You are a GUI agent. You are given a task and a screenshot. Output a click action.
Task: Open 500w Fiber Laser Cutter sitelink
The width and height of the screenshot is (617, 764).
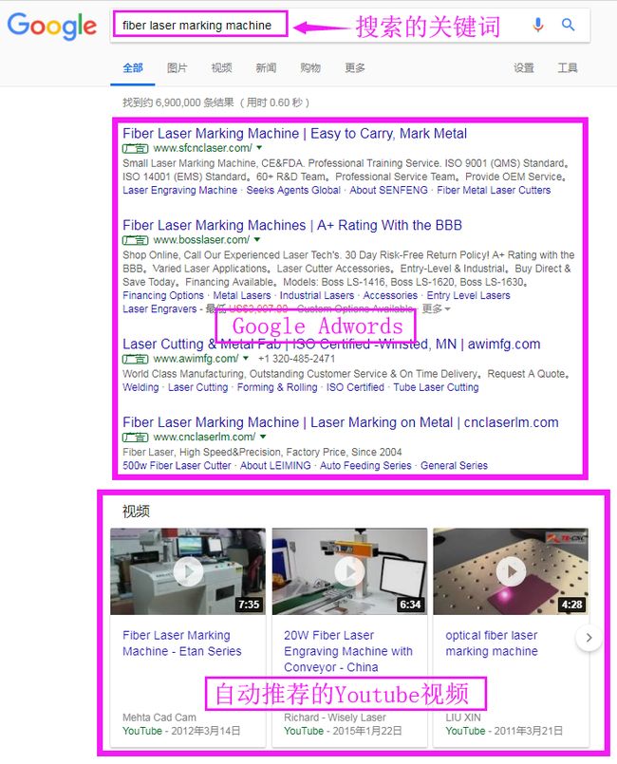tap(177, 465)
